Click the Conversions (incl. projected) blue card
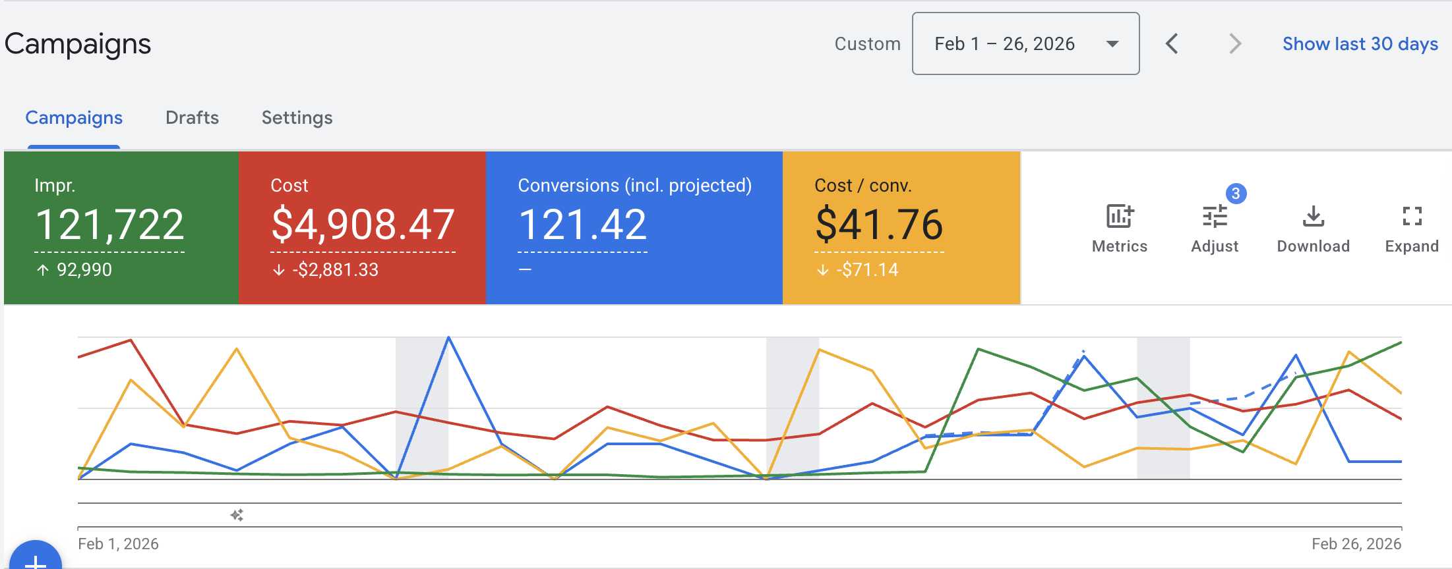This screenshot has height=569, width=1452. click(634, 227)
